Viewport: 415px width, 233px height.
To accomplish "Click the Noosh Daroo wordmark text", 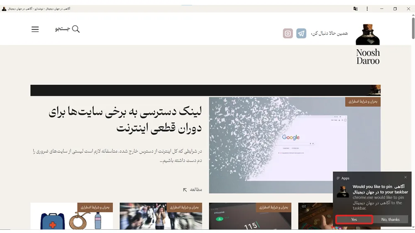I will pos(368,57).
